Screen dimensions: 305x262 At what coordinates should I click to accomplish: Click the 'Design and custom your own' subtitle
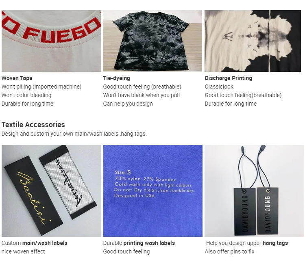(74, 134)
